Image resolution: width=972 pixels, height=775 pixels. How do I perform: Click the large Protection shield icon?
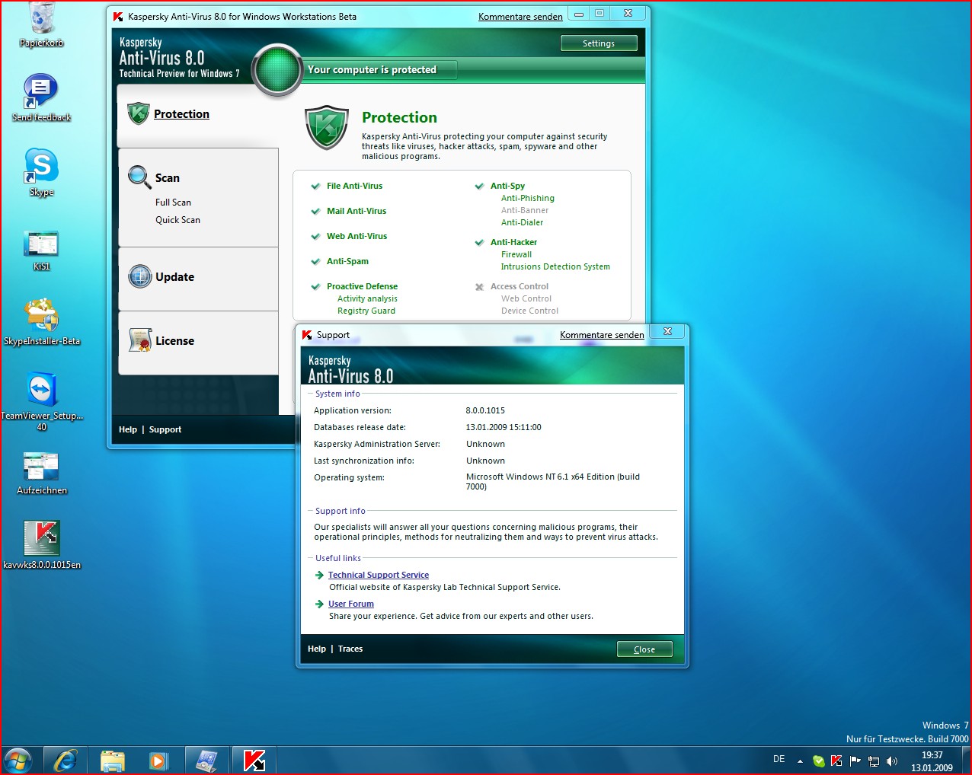coord(327,128)
